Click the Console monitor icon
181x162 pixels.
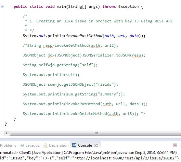pos(74,145)
